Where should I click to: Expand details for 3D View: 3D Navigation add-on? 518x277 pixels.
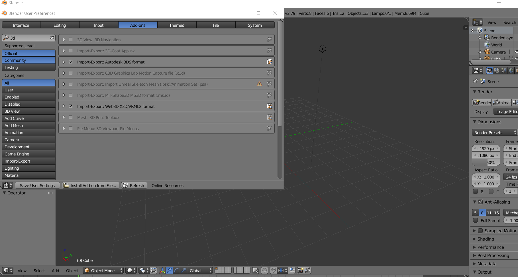[64, 40]
